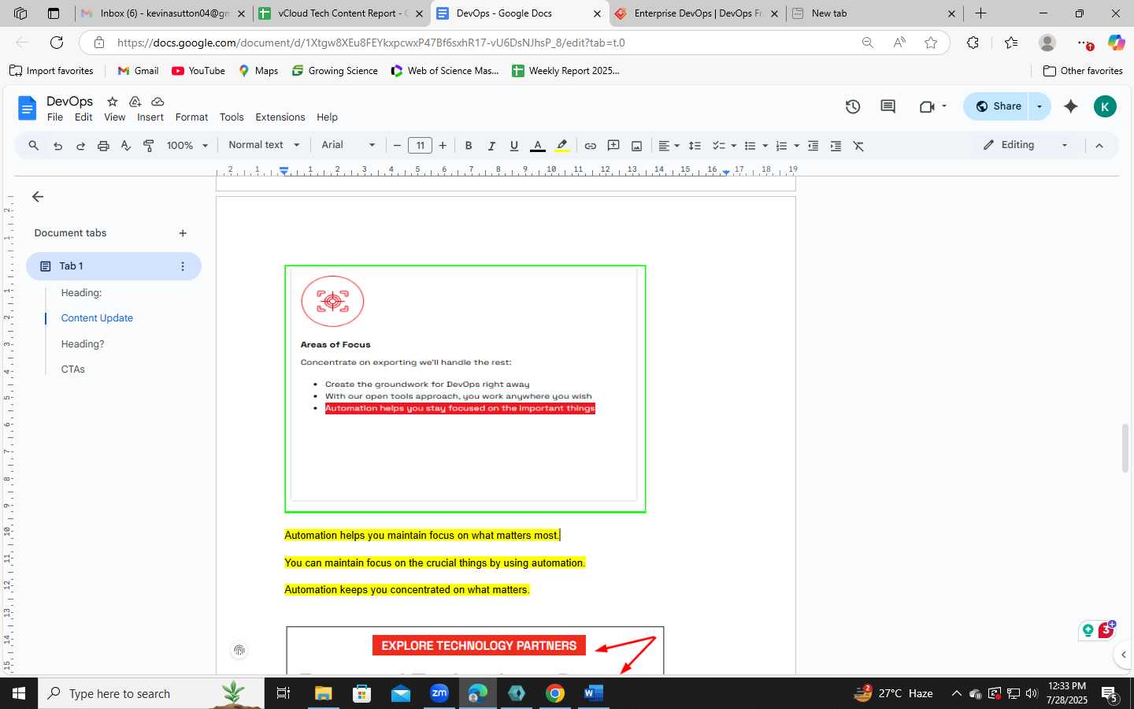
Task: Increase indent of paragraph
Action: tap(836, 146)
